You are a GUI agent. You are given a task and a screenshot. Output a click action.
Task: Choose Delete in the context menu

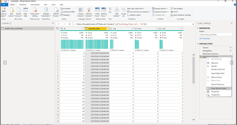tap(219, 66)
